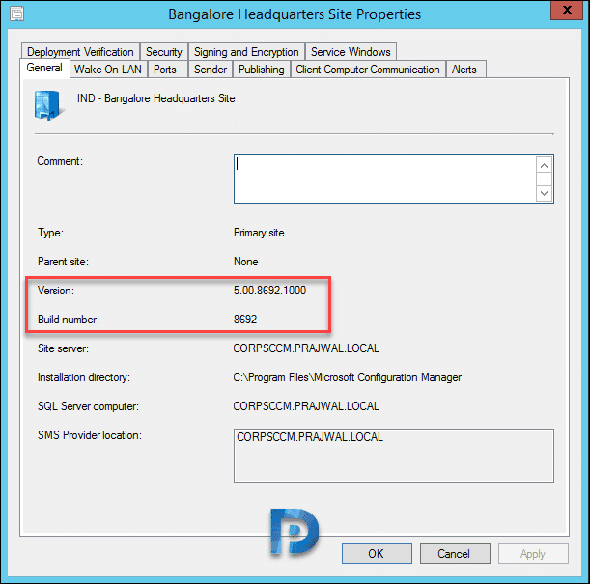This screenshot has width=590, height=584.
Task: Click the site server icon
Action: [x=48, y=105]
